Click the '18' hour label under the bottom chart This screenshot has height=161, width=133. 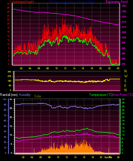point(93,157)
